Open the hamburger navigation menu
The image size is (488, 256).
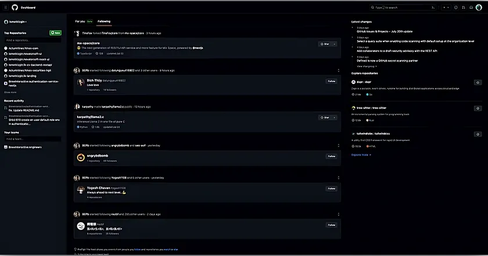(5, 8)
